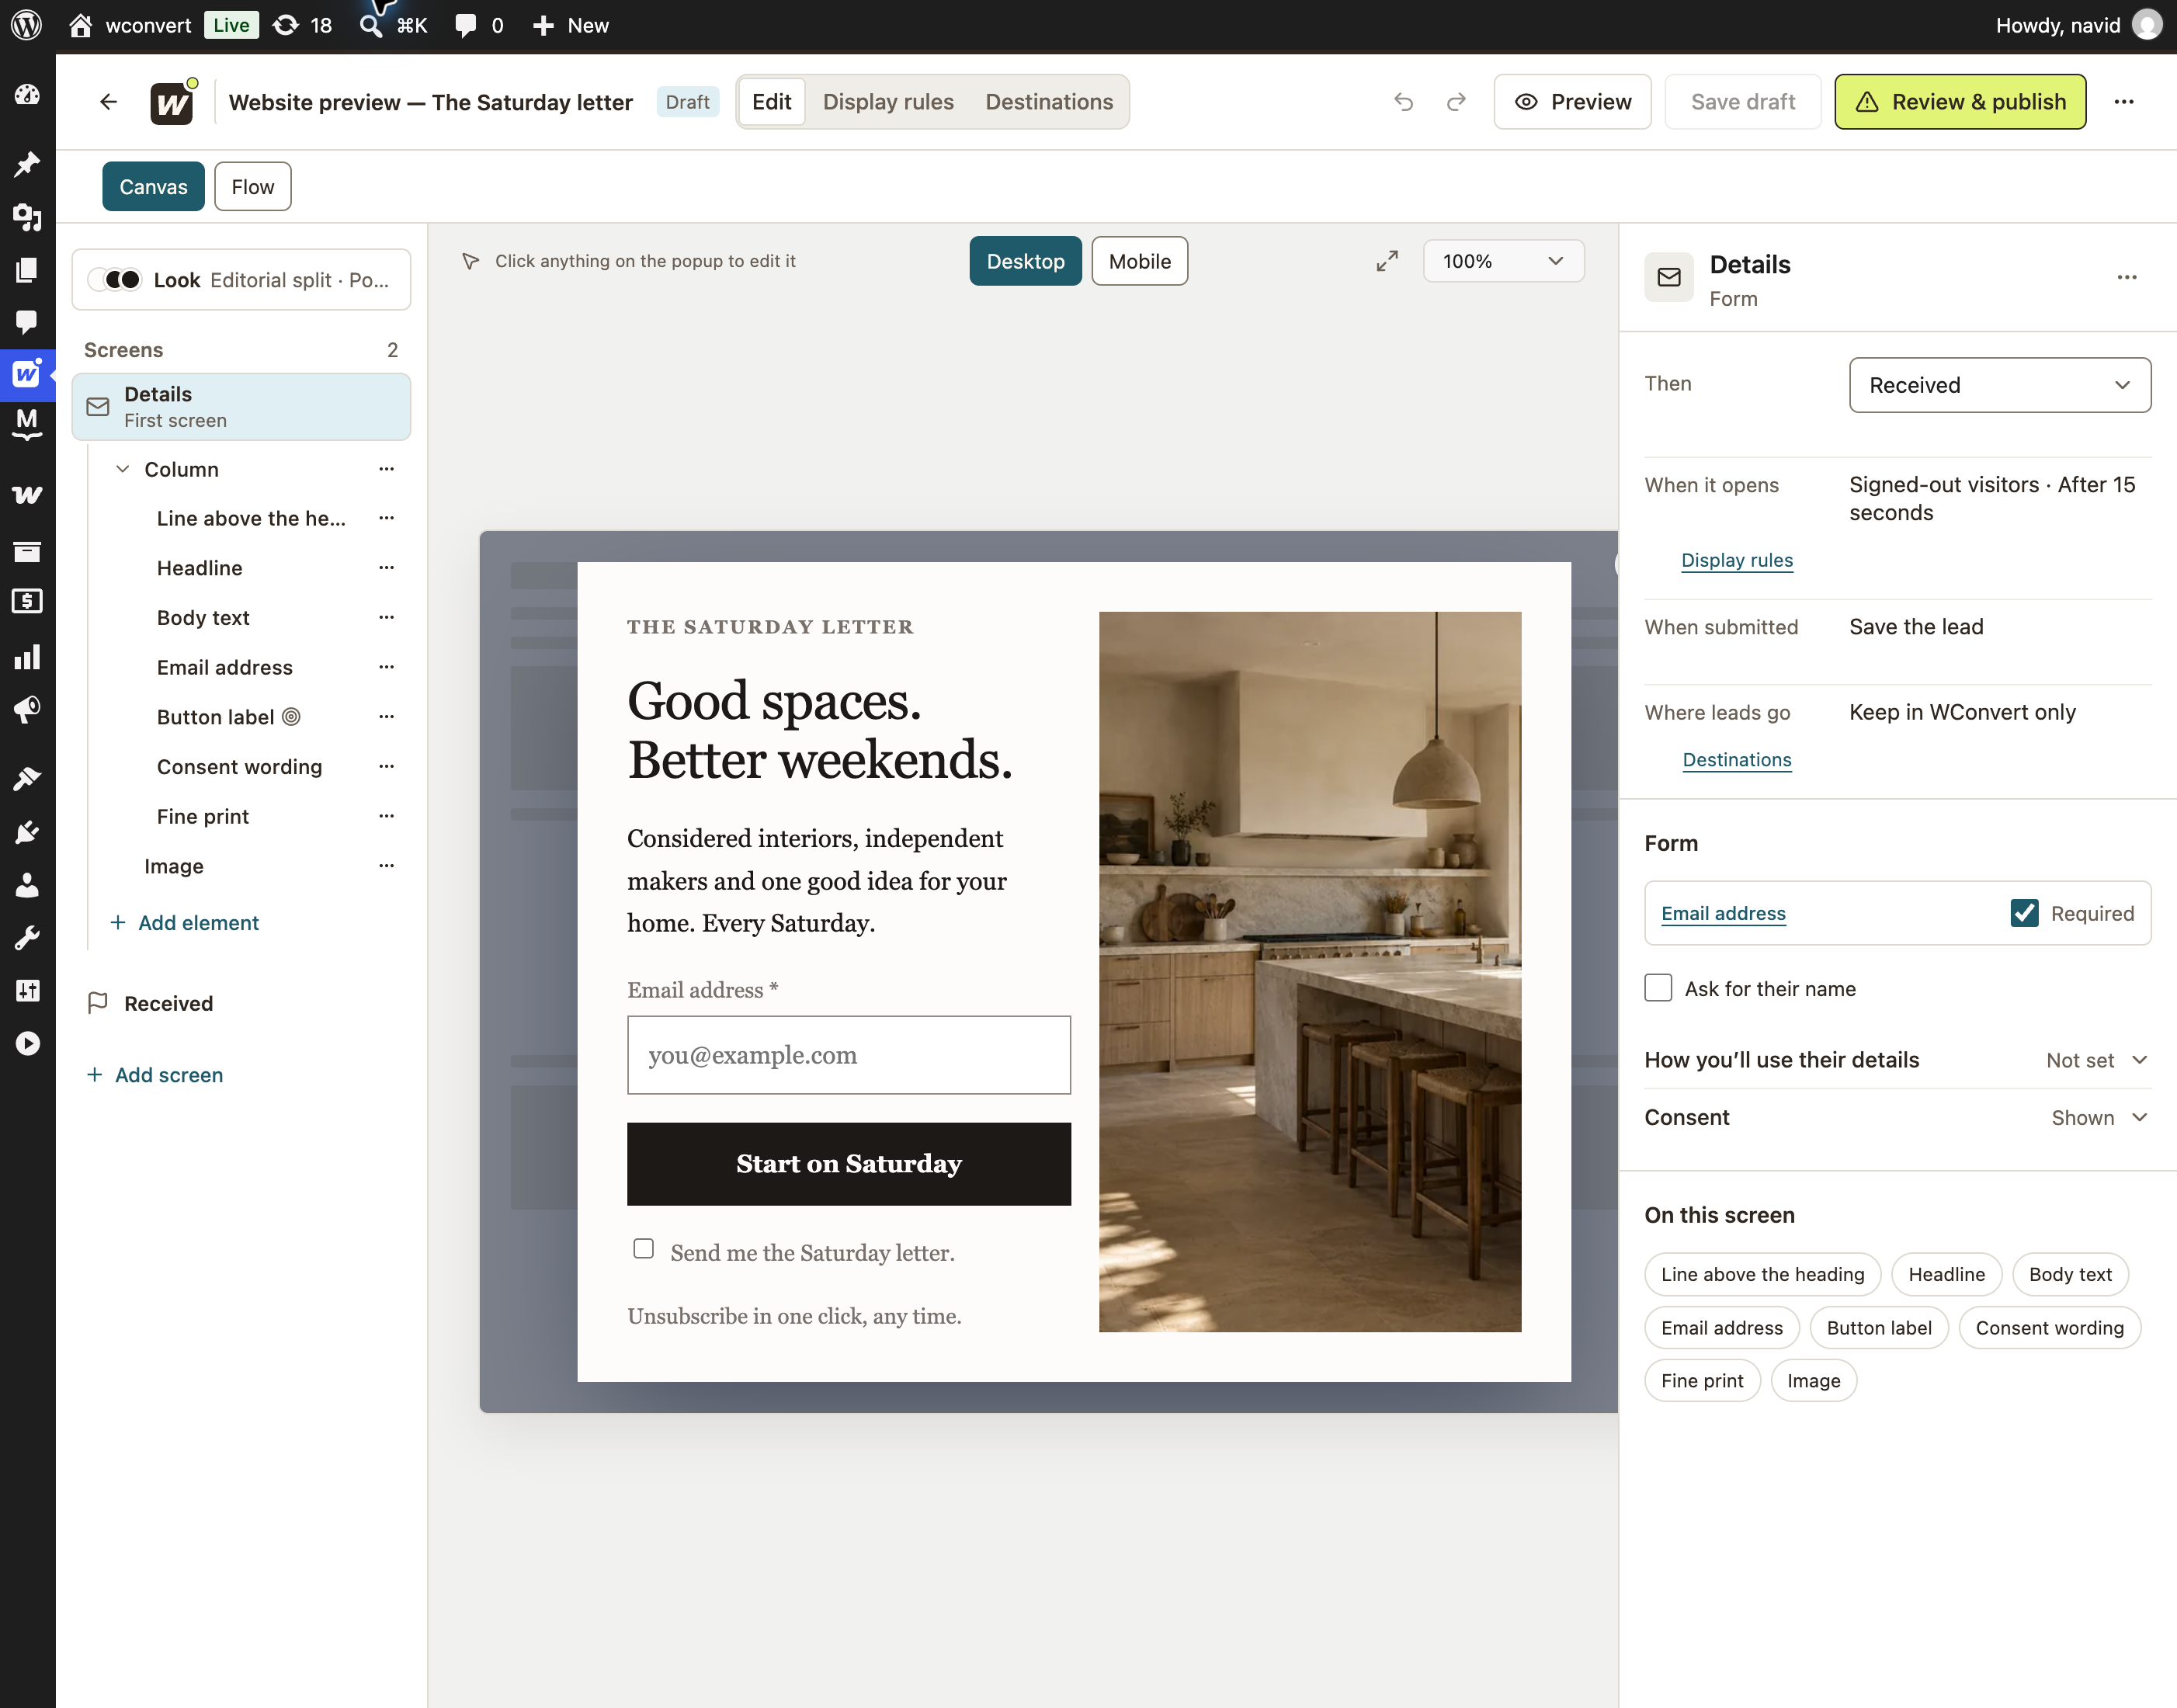Click the kitchen image in the popup
The height and width of the screenshot is (1708, 2177).
coord(1310,972)
